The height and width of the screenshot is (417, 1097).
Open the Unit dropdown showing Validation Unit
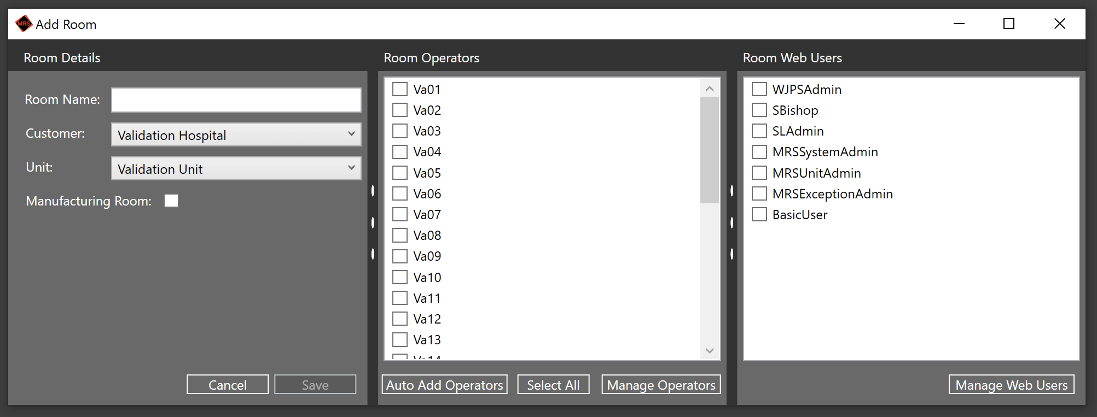click(x=236, y=168)
